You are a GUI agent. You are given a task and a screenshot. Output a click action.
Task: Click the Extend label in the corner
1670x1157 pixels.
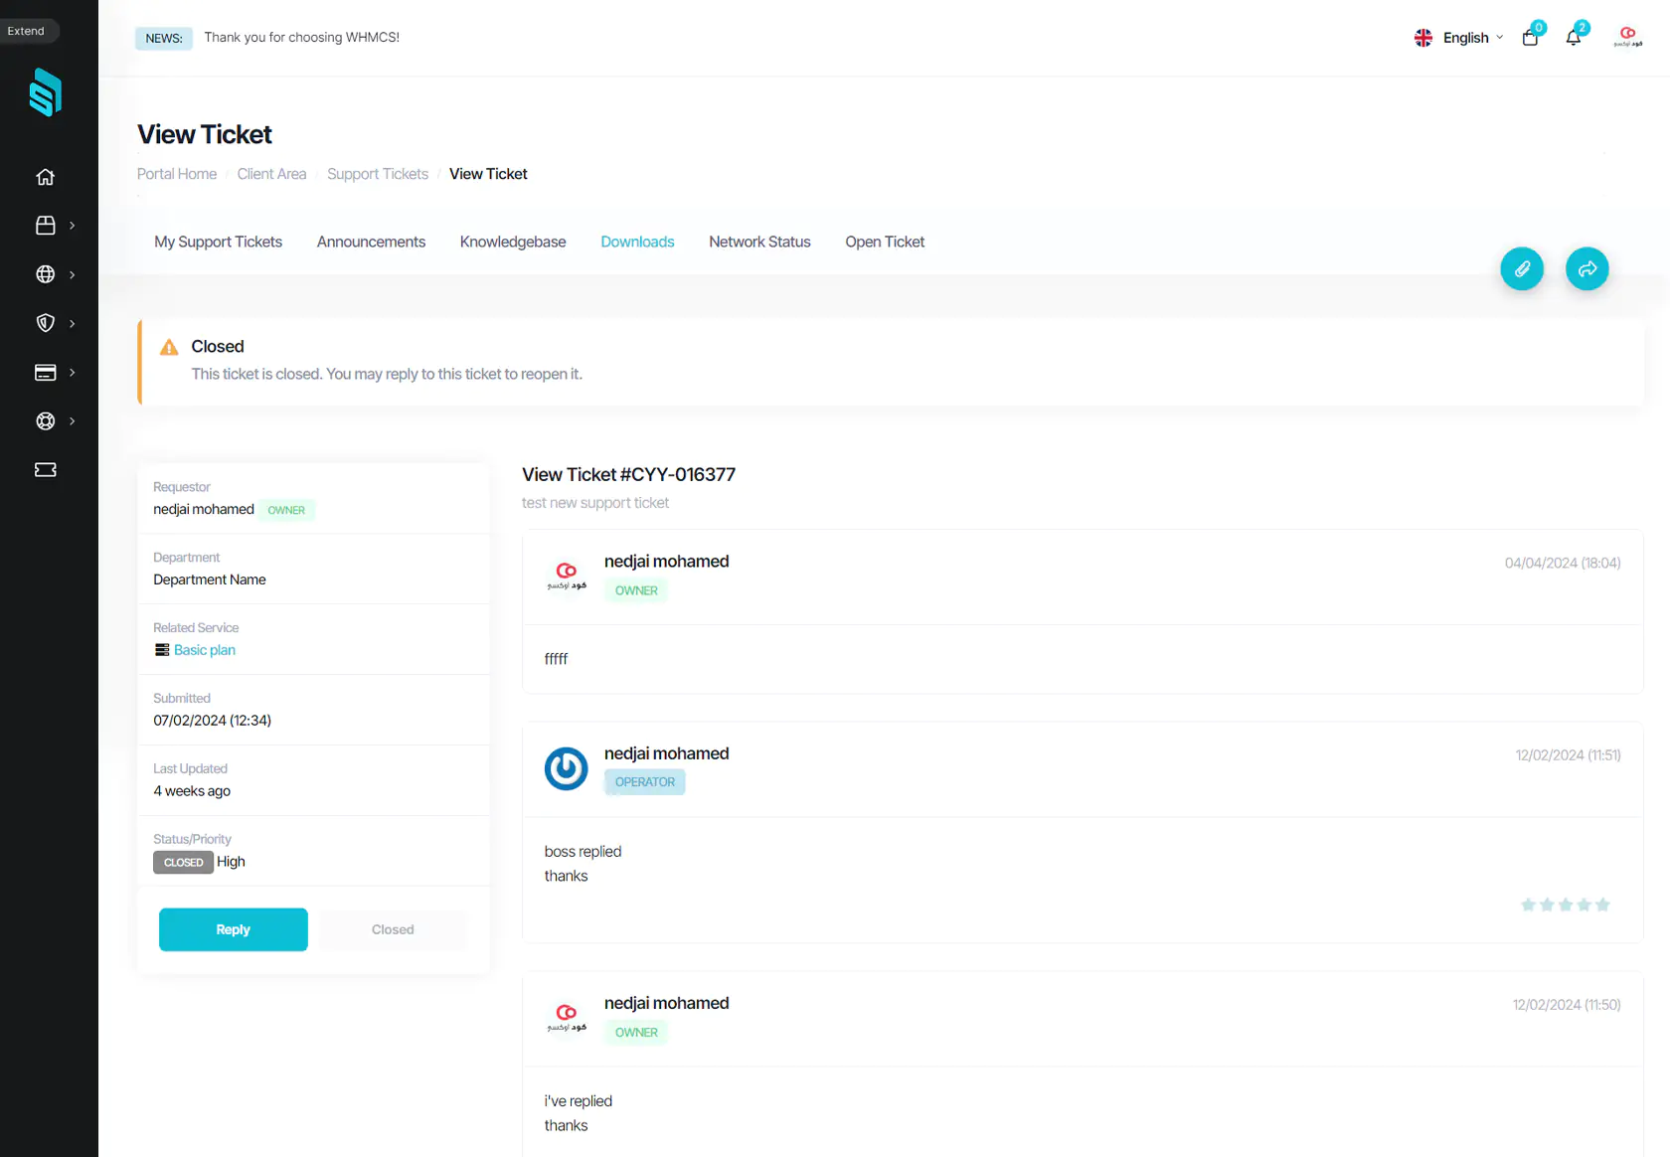[26, 31]
